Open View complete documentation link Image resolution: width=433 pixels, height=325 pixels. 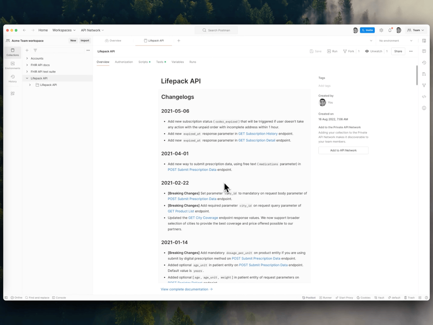(x=187, y=289)
